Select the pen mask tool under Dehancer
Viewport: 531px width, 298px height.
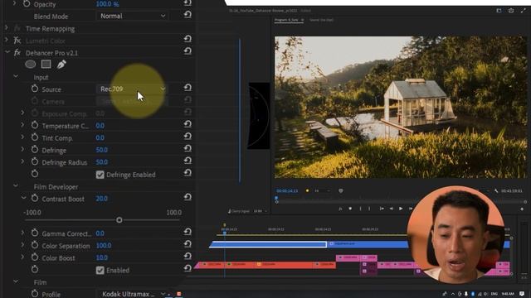coord(61,65)
